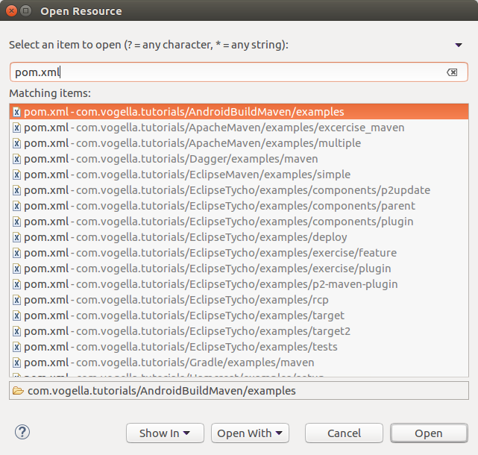Viewport: 478px width, 455px height.
Task: Close the Open Resource dialog
Action: 12,11
